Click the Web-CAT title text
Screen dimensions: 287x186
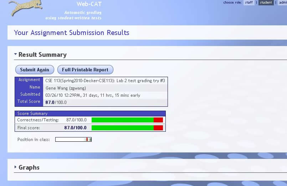click(89, 4)
